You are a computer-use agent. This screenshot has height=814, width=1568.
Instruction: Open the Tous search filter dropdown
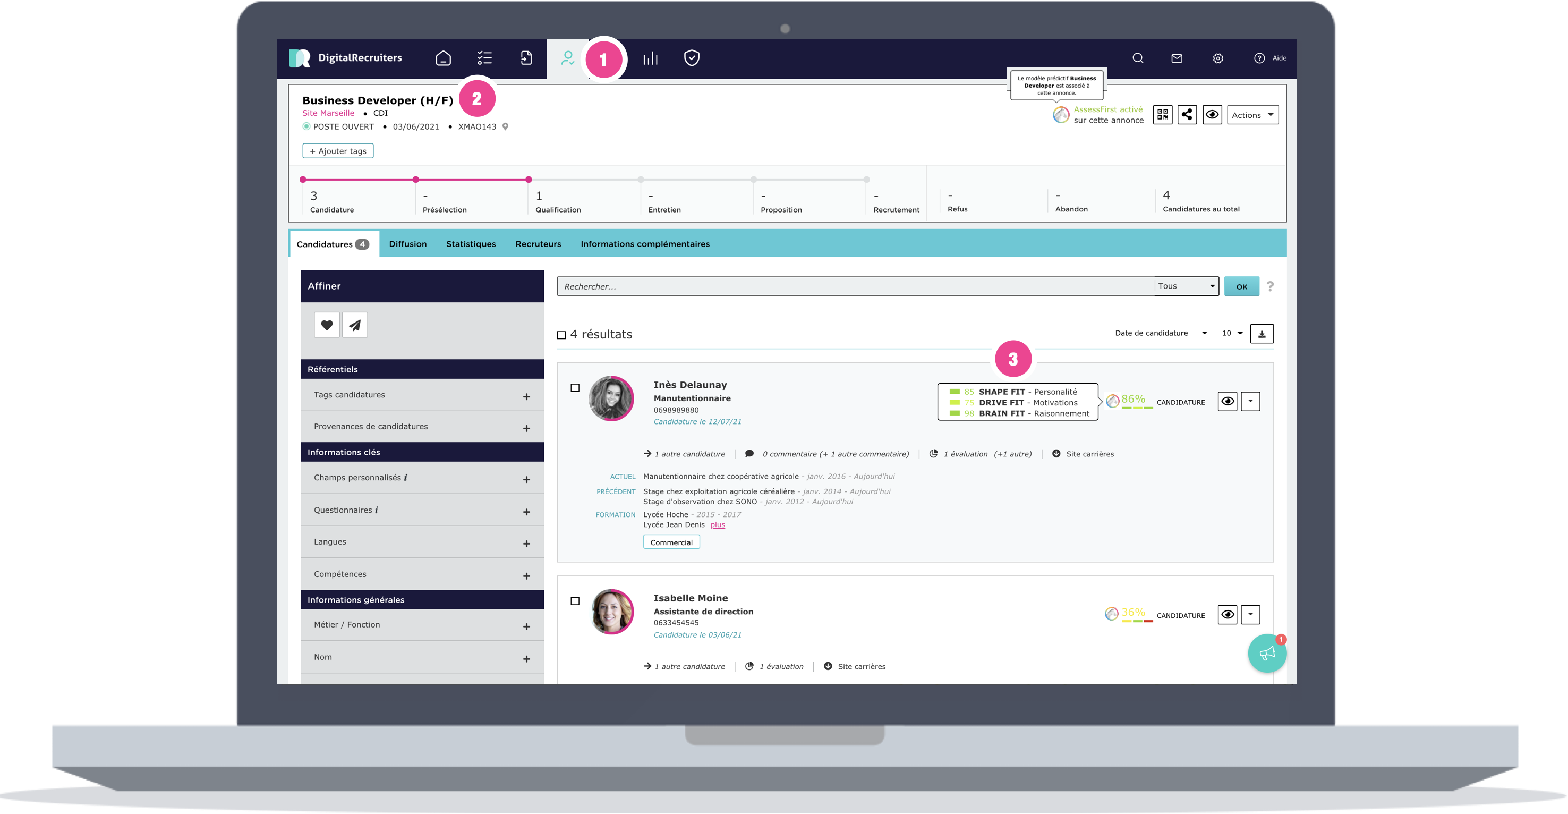coord(1186,286)
